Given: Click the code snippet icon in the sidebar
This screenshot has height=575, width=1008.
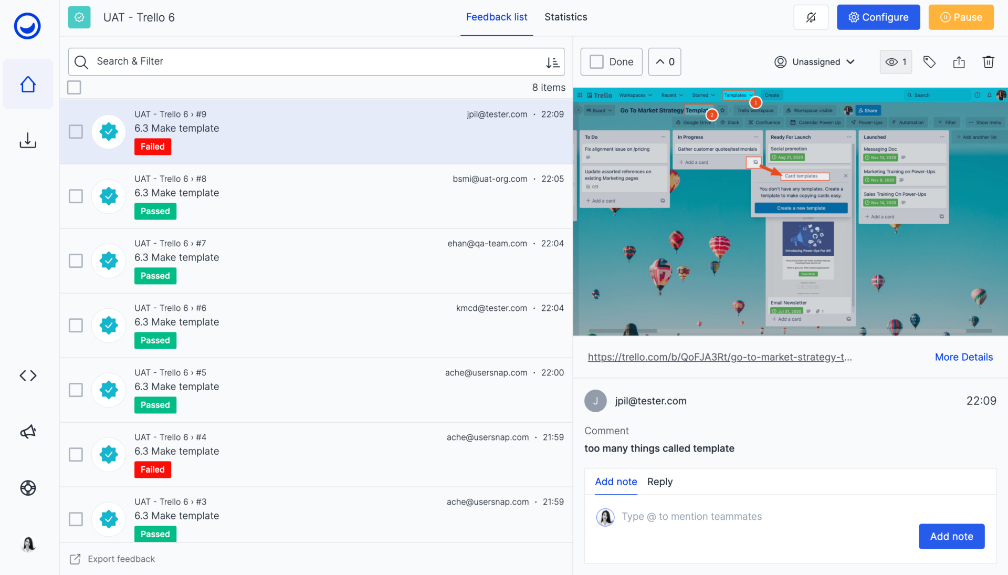Looking at the screenshot, I should pos(28,375).
